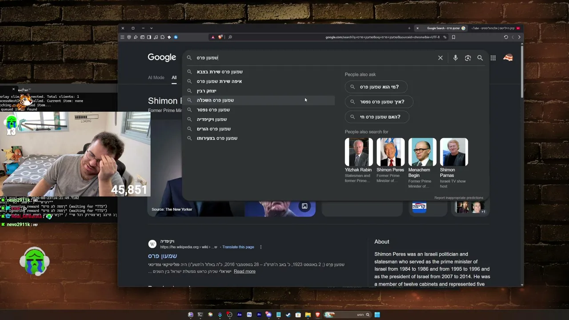This screenshot has height=320, width=569.
Task: Open a new browser tab with plus icon
Action: 409,28
